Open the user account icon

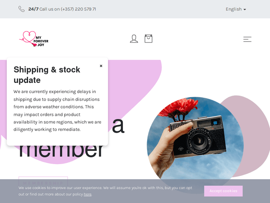134,39
